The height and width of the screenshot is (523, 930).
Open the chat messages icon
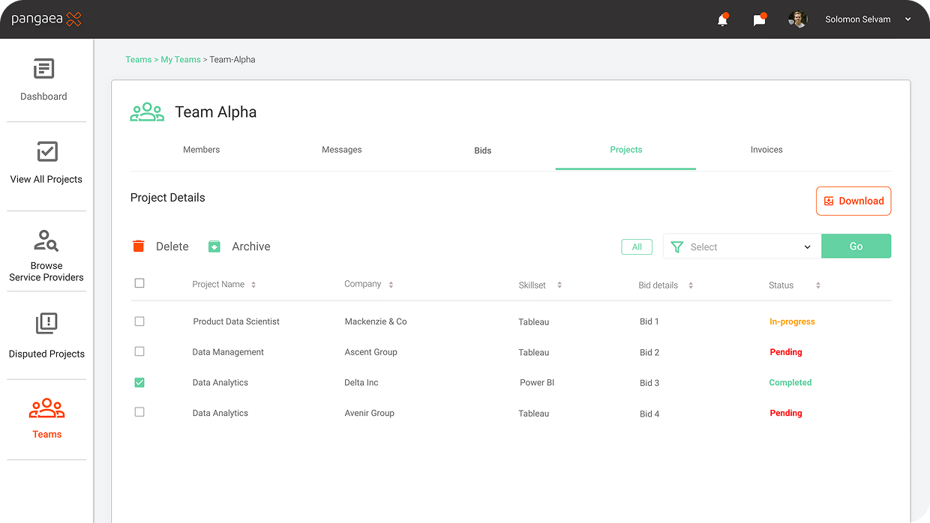click(x=759, y=20)
